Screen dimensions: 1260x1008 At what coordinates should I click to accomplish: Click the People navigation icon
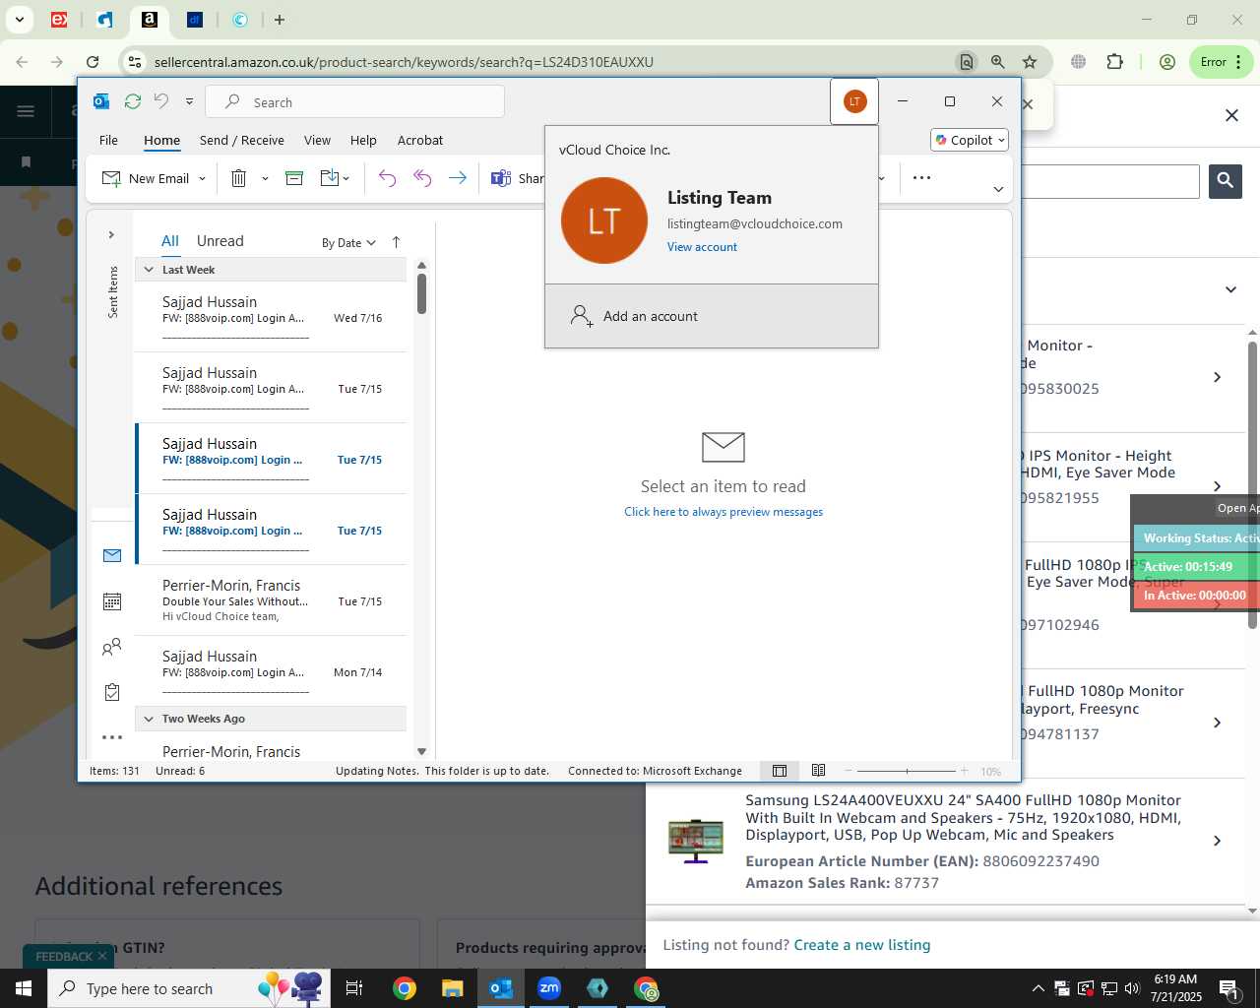[x=112, y=647]
